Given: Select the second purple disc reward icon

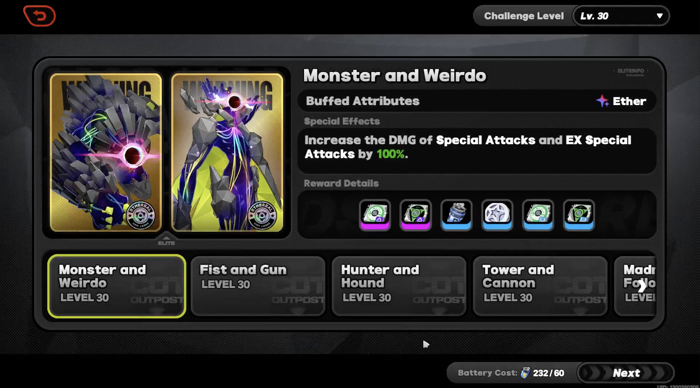Looking at the screenshot, I should coord(416,215).
